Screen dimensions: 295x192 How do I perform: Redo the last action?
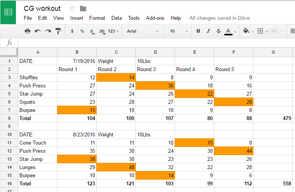(48, 31)
